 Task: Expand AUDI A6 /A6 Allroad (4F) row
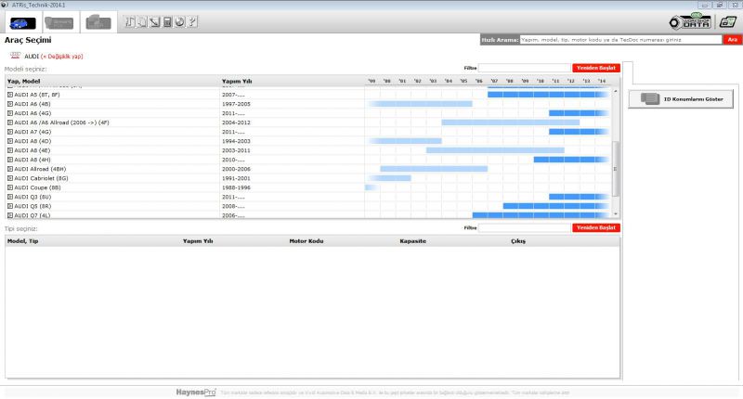coord(10,122)
